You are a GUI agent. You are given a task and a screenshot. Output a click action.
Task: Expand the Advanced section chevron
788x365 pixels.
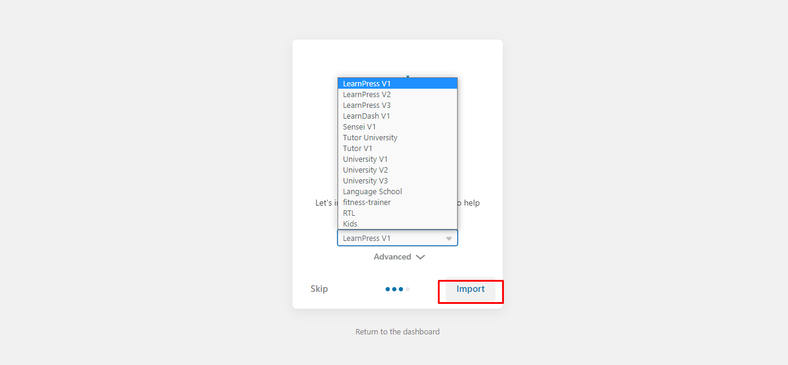(420, 257)
